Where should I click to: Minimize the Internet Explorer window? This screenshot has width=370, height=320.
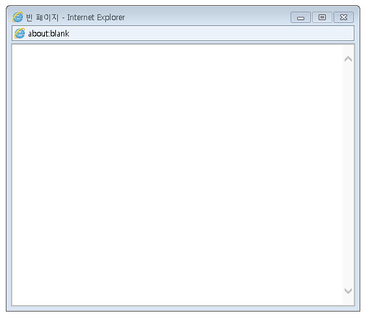(x=300, y=18)
